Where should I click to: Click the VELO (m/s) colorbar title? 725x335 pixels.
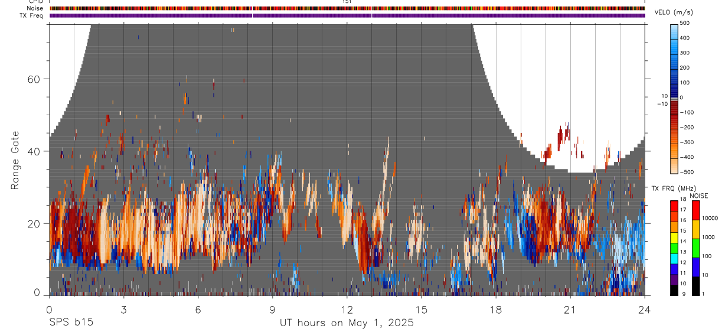673,12
